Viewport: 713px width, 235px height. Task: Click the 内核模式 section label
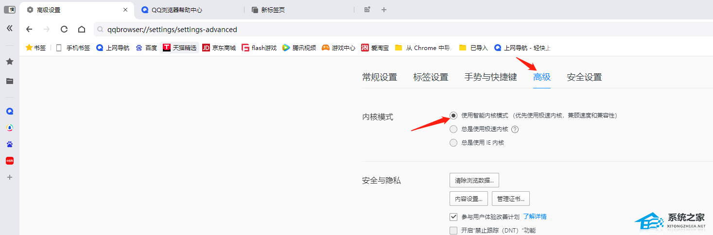pyautogui.click(x=378, y=117)
